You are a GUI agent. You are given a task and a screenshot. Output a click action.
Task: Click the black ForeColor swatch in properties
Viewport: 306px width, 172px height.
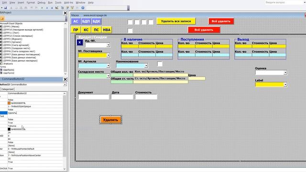9,129
